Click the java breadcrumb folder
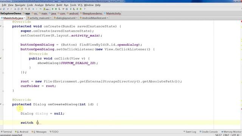 pos(53,14)
